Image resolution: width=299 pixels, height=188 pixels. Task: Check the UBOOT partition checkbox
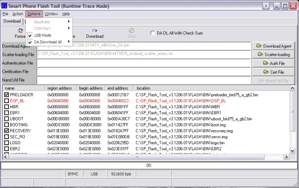(x=7, y=118)
